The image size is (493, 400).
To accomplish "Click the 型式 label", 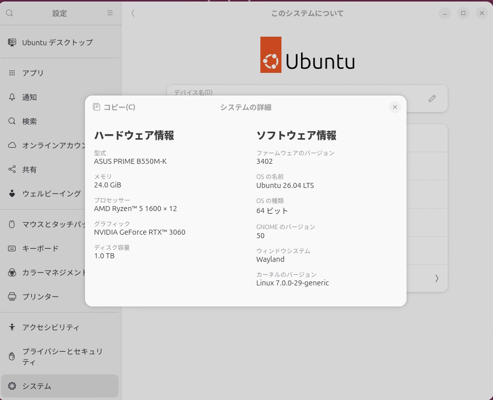I will (x=100, y=153).
